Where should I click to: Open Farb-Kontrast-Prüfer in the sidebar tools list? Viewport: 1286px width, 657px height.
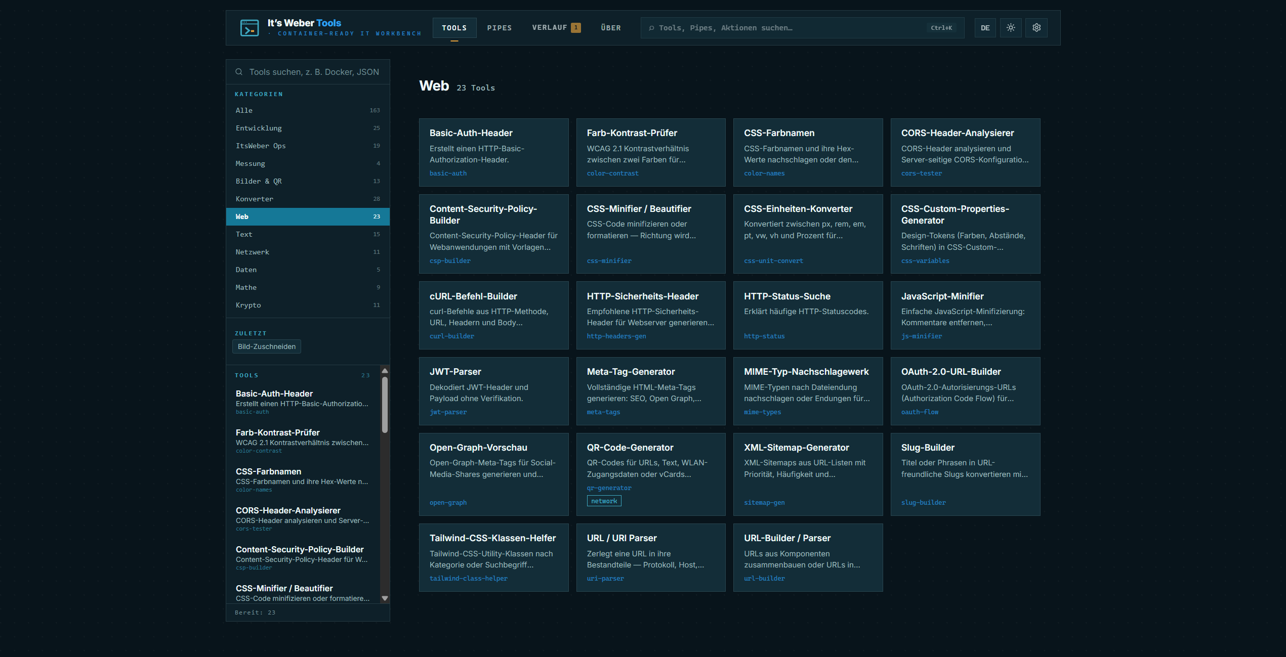click(x=304, y=441)
